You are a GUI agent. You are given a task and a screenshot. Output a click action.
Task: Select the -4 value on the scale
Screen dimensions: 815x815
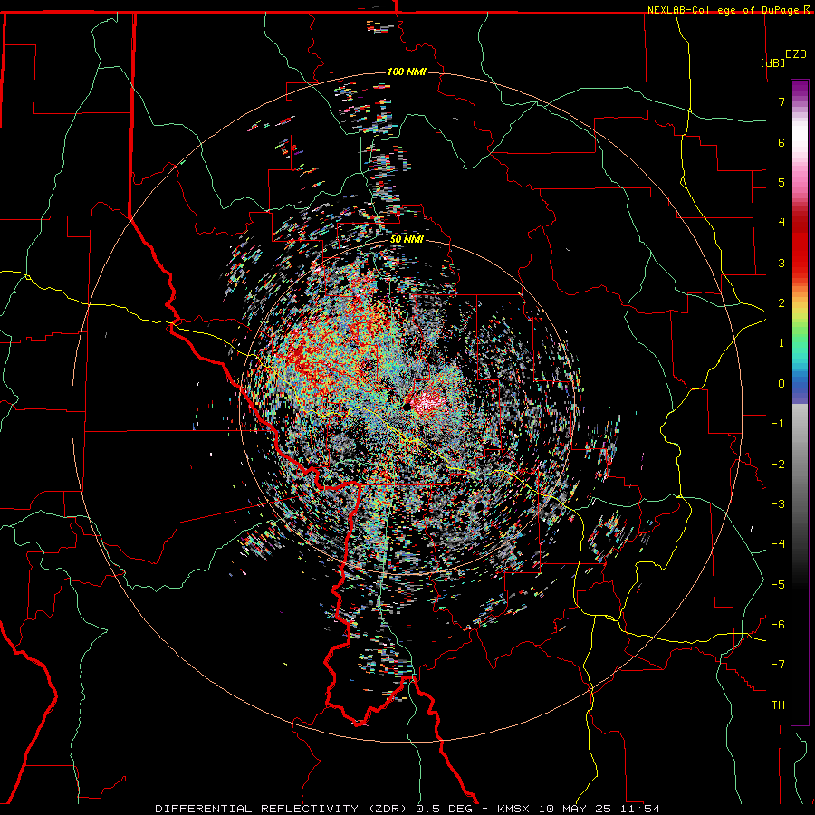pos(778,544)
